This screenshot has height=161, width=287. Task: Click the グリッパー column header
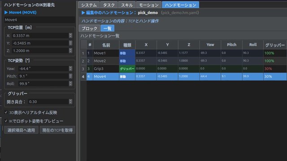[x=275, y=45]
